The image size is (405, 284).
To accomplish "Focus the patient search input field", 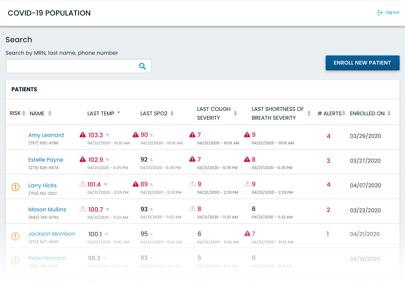I will coord(79,66).
